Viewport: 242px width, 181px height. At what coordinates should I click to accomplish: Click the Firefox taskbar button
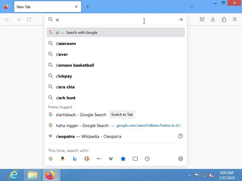pos(50,175)
